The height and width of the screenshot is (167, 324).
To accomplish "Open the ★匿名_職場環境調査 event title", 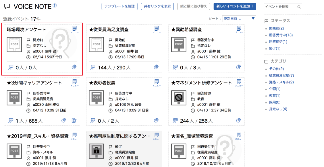I will (x=192, y=136).
